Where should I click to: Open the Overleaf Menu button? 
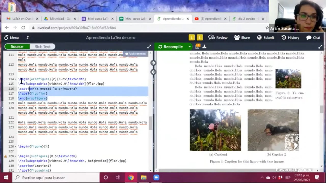point(11,38)
